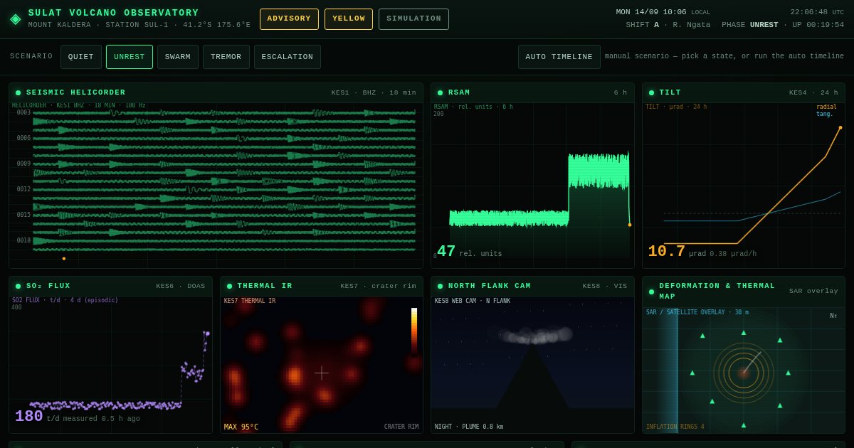854x448 pixels.
Task: Click the 'KES8 WEB CAM · N FLANK' caption
Action: click(x=473, y=301)
